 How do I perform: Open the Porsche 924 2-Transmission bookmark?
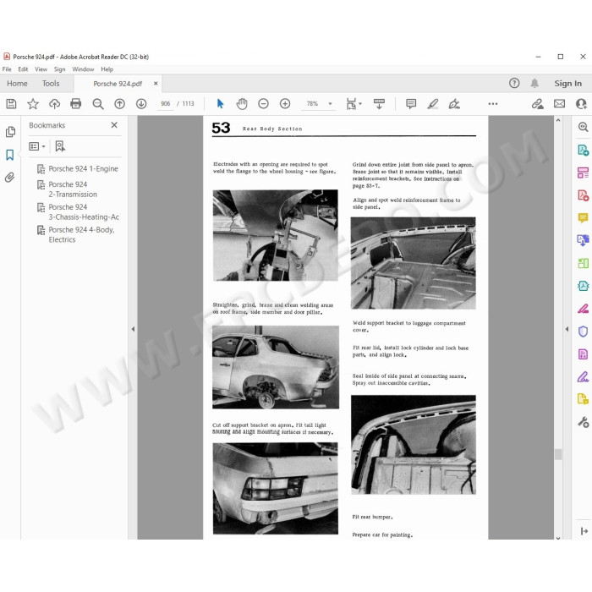(73, 189)
